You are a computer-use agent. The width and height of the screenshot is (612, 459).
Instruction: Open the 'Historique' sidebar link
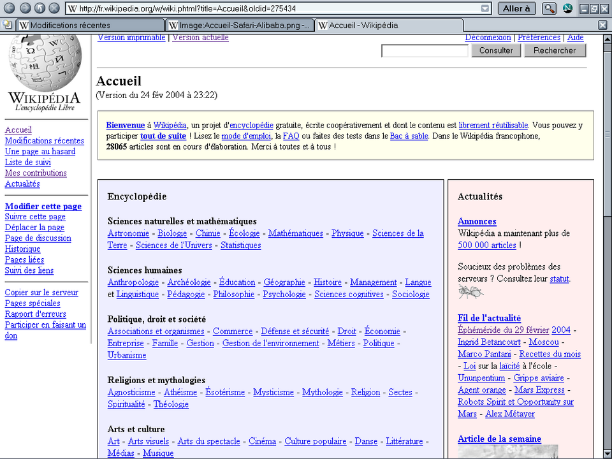click(23, 249)
